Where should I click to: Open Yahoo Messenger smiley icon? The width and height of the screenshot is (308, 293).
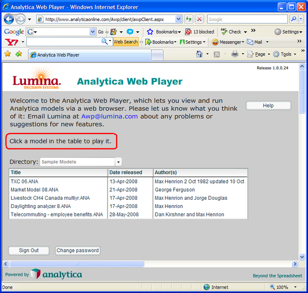pyautogui.click(x=215, y=42)
